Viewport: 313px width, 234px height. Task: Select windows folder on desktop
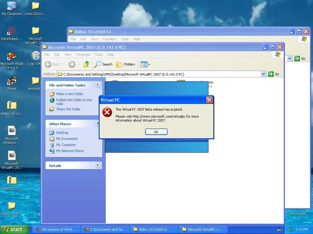point(34,83)
